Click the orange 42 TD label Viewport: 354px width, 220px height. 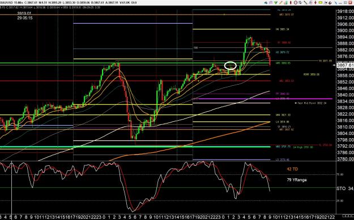[x=292, y=169]
